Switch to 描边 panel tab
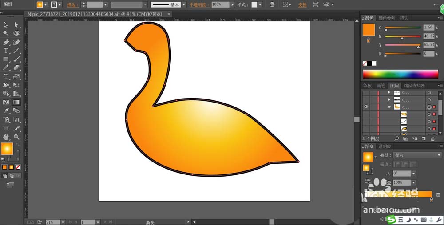 click(404, 18)
